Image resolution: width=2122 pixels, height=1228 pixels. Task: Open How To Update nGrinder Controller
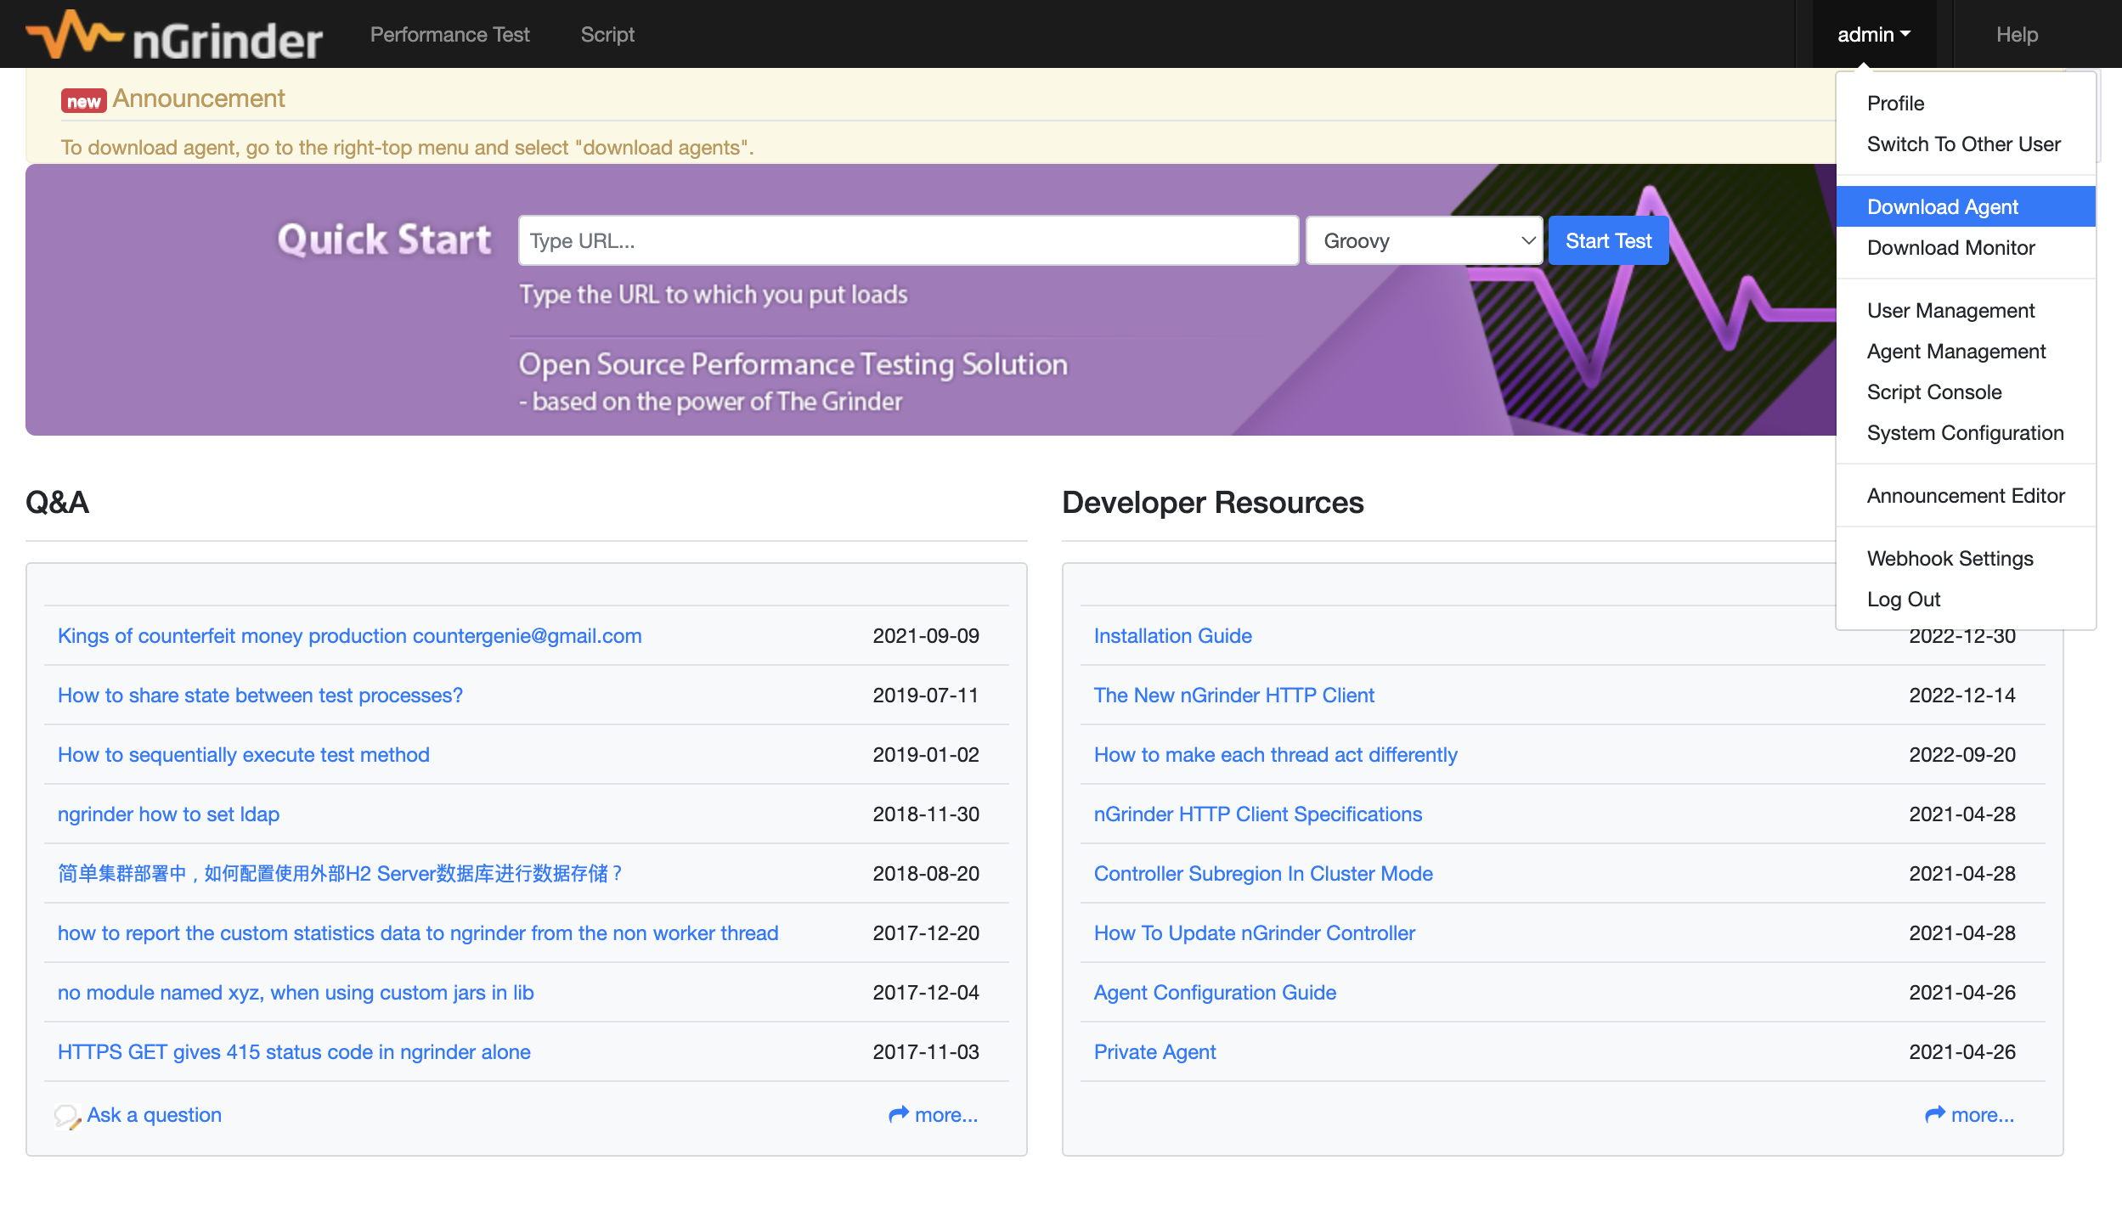1254,933
